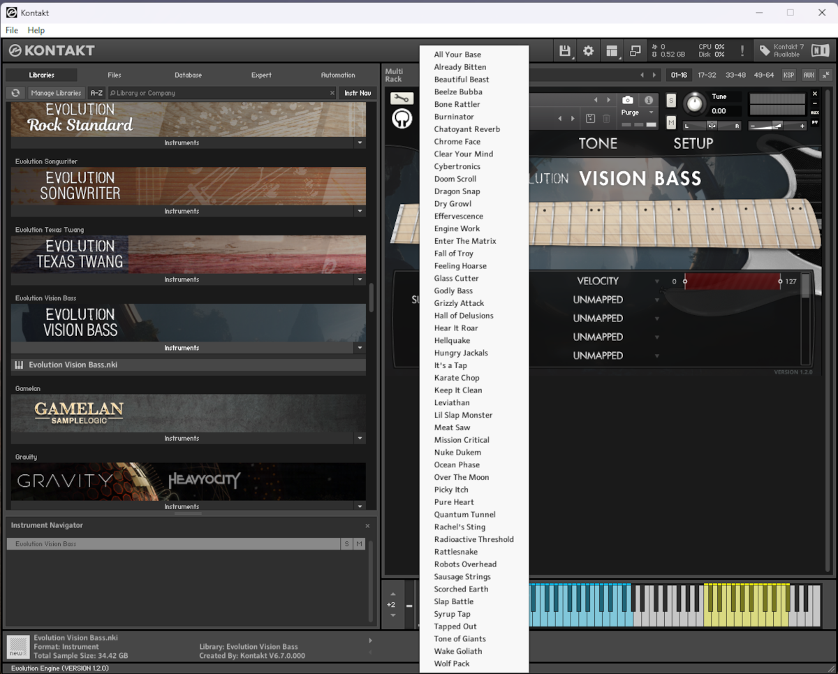This screenshot has width=838, height=674.
Task: Expand the Evolution Texas Twang library options arrow
Action: point(360,279)
